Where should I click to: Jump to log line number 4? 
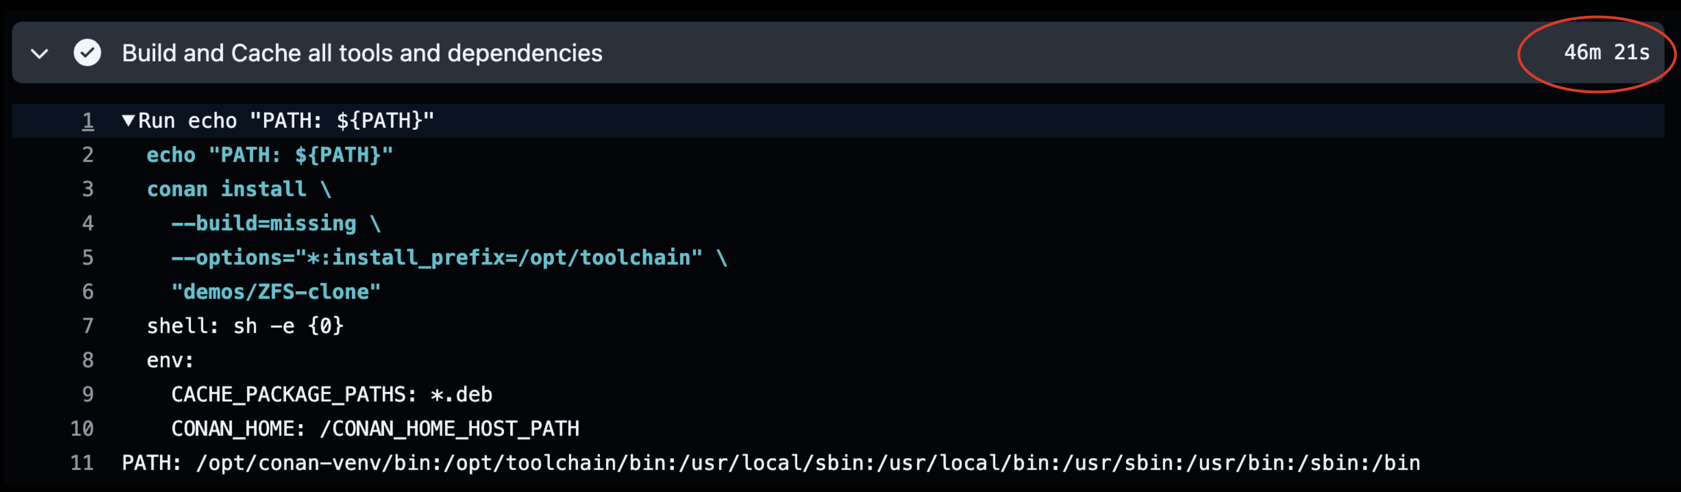pyautogui.click(x=87, y=223)
